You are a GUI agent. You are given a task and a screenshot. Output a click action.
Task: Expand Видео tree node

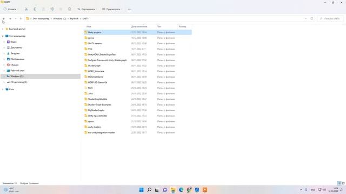click(x=4, y=42)
